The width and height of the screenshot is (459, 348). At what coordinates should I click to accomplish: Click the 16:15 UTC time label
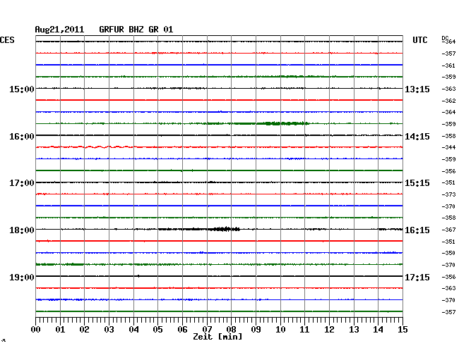[x=417, y=230]
